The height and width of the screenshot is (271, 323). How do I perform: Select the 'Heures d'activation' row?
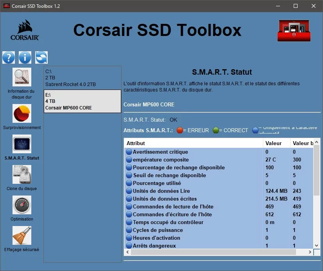(219, 238)
